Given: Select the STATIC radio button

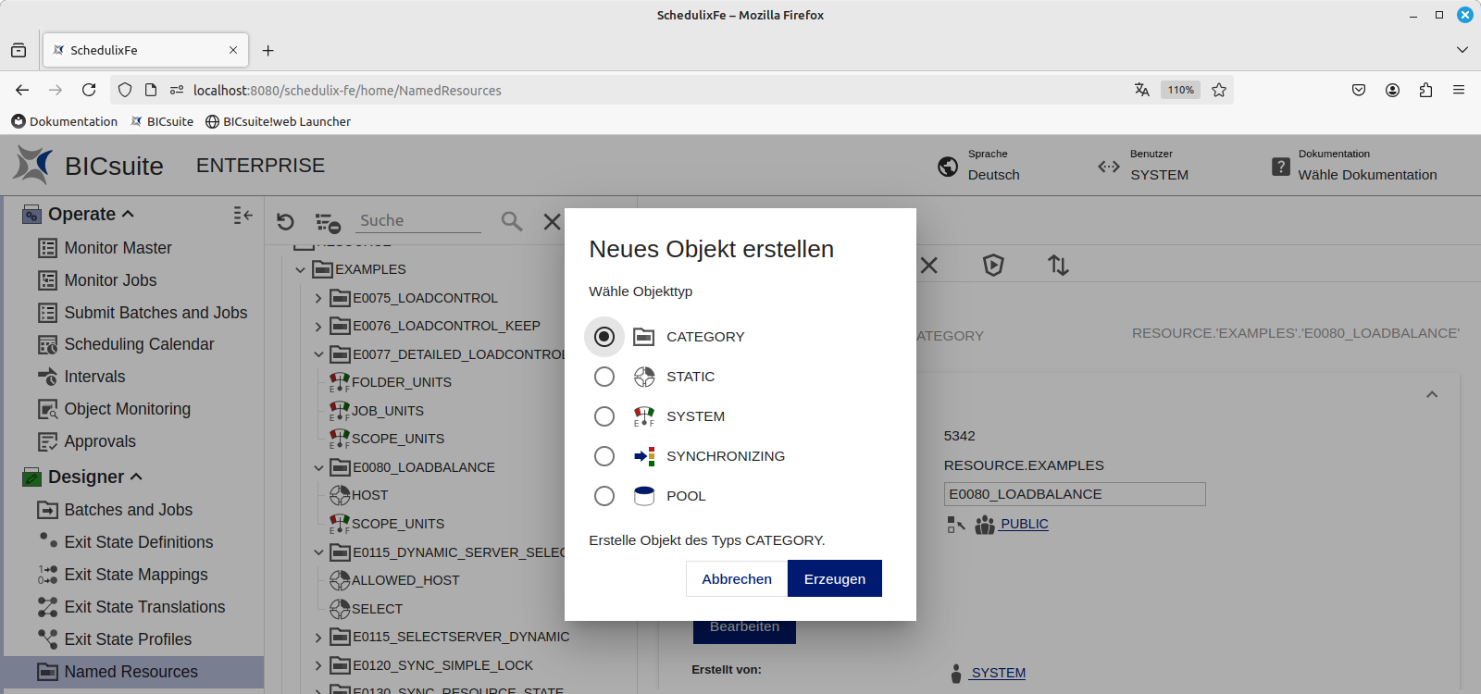Looking at the screenshot, I should click(604, 377).
